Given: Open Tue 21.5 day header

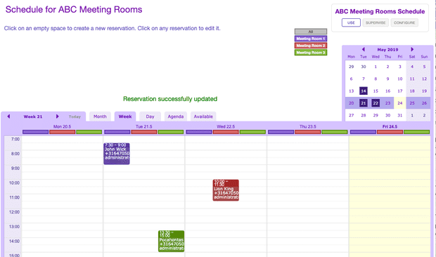Looking at the screenshot, I should (143, 126).
